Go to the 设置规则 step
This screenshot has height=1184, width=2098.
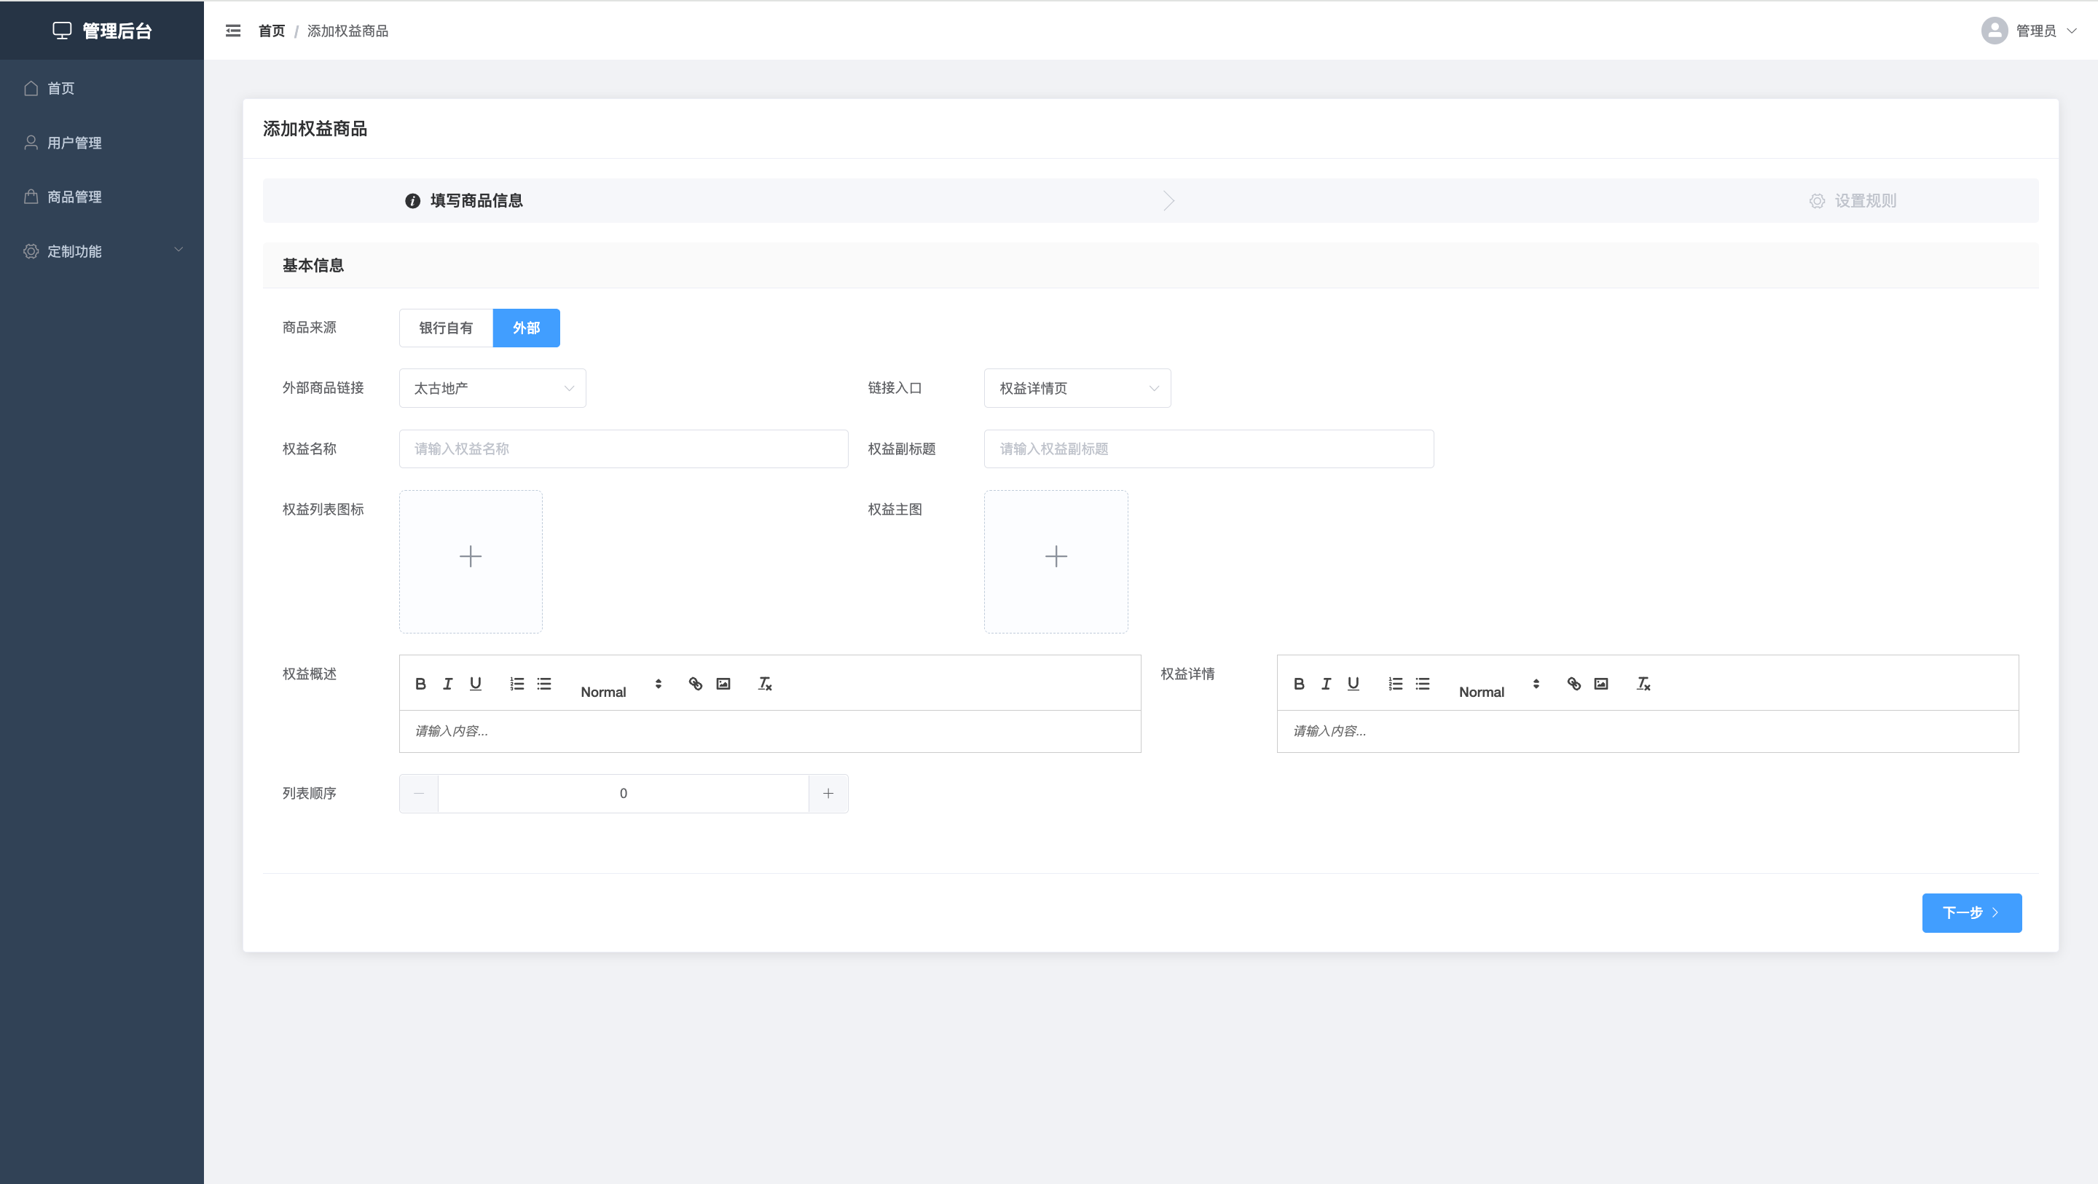tap(1853, 200)
